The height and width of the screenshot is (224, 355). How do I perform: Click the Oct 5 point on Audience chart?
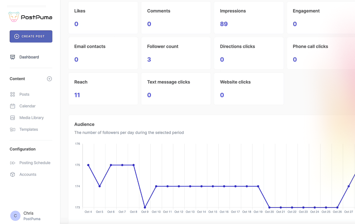pyautogui.click(x=100, y=186)
